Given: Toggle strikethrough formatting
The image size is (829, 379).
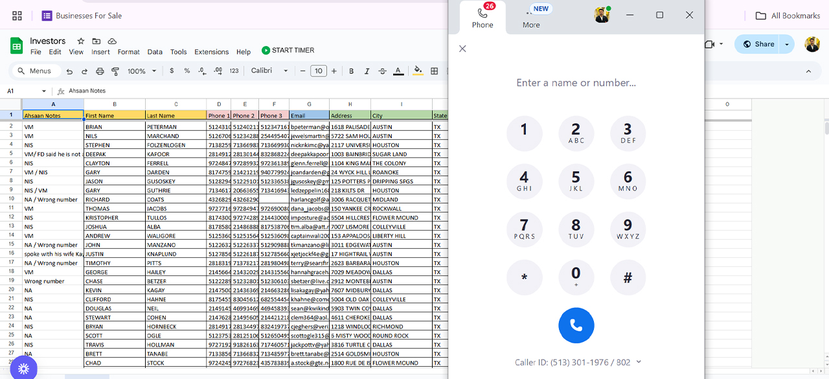Looking at the screenshot, I should pos(383,71).
